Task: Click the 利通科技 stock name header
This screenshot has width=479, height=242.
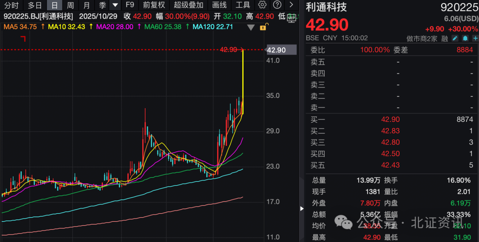Action: 326,7
